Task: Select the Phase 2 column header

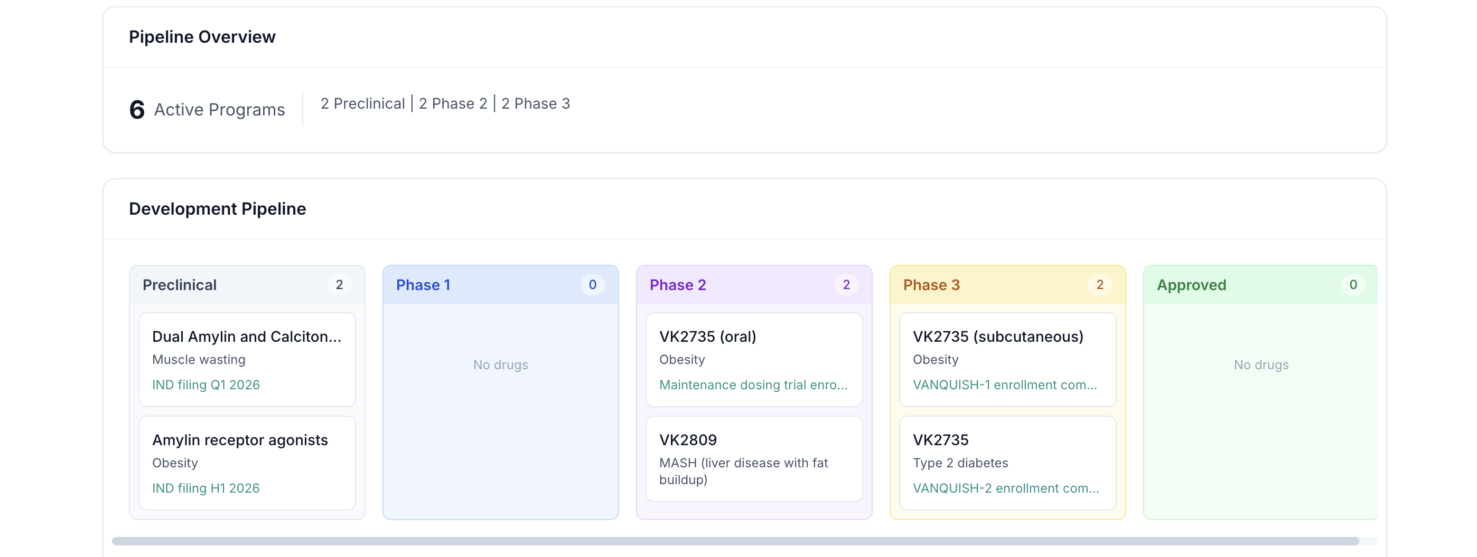Action: click(677, 284)
